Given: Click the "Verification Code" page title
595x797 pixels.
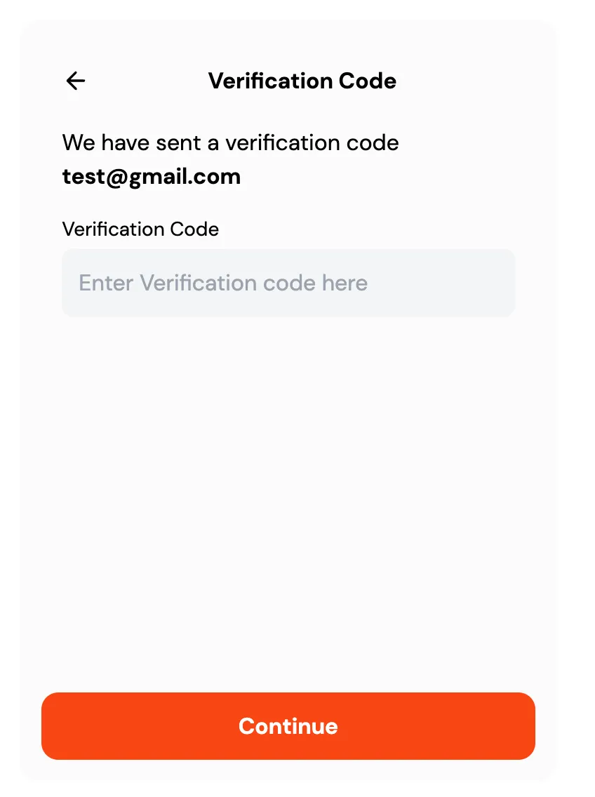Looking at the screenshot, I should (x=302, y=81).
